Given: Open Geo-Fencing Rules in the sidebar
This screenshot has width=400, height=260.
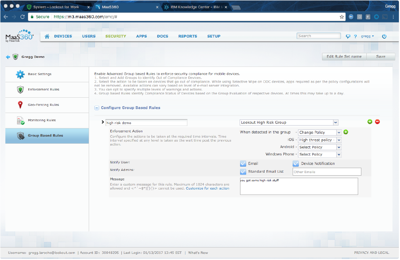Looking at the screenshot, I should pyautogui.click(x=47, y=105).
